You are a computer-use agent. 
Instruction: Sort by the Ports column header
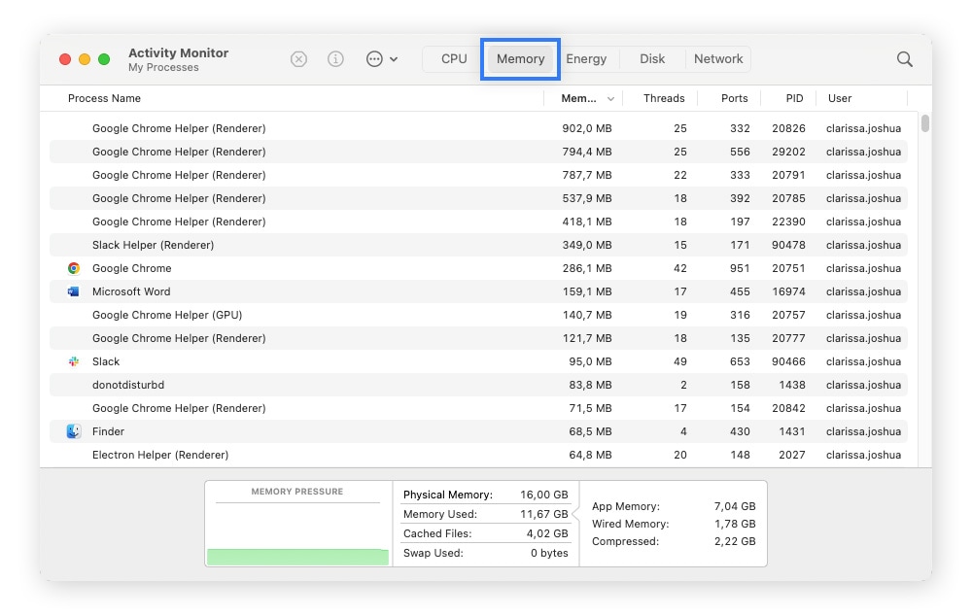pyautogui.click(x=735, y=98)
